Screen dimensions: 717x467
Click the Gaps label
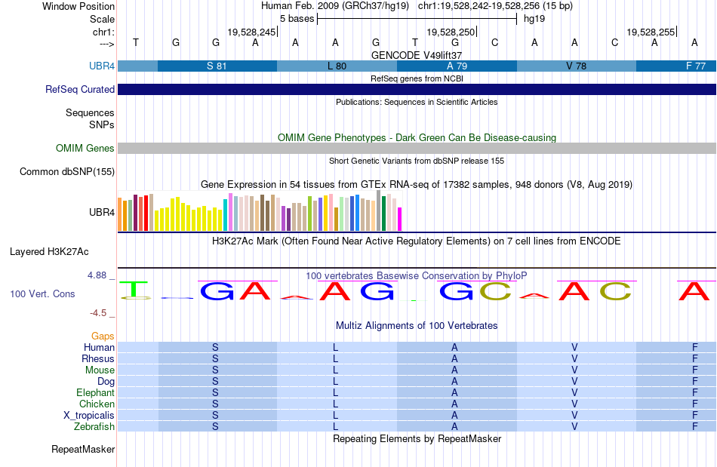click(x=103, y=336)
